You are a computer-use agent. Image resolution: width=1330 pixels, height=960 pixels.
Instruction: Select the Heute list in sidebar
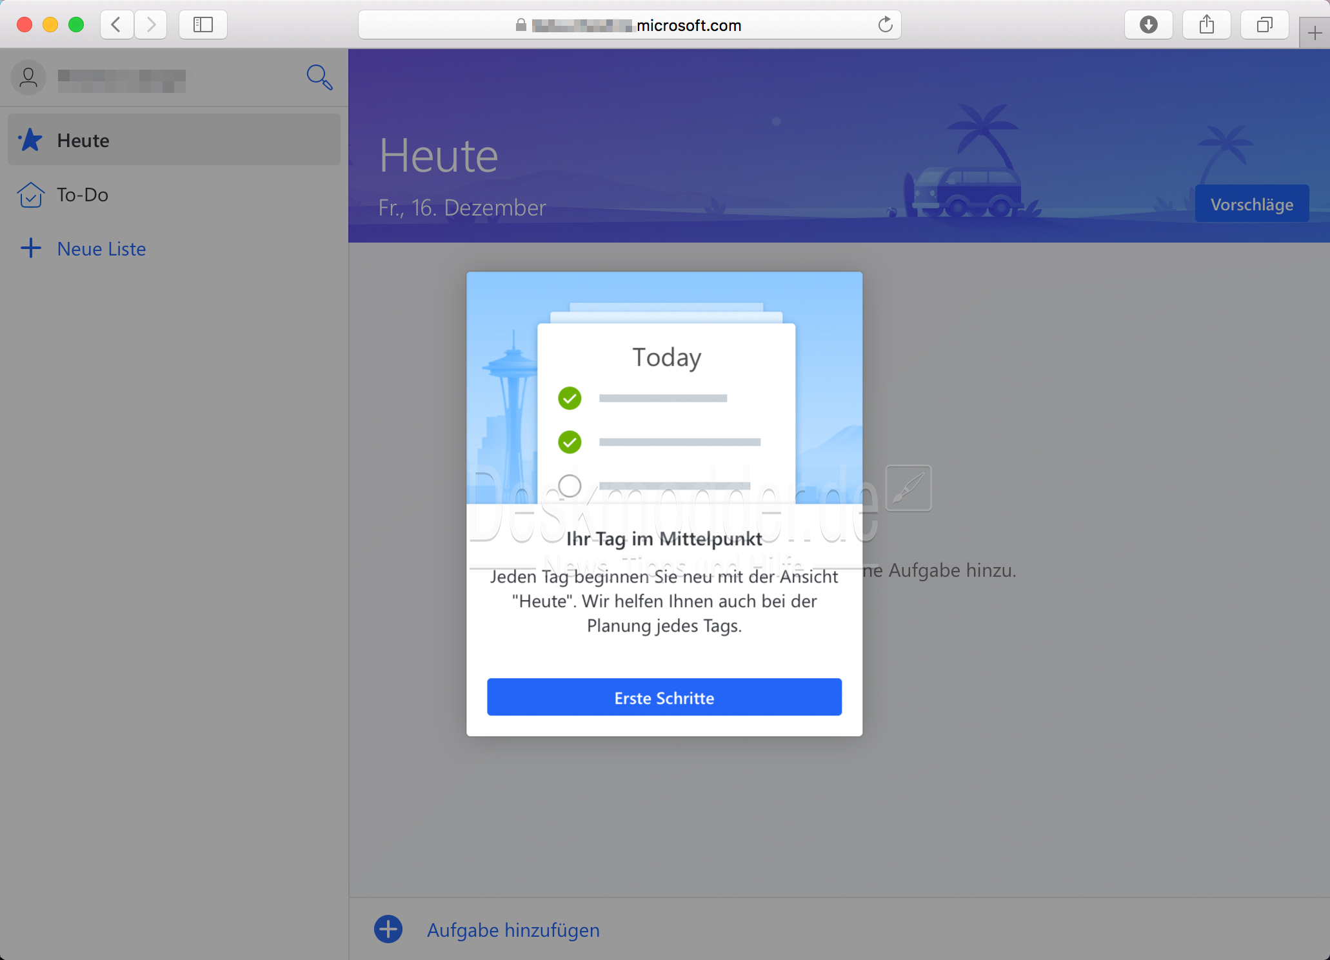174,140
